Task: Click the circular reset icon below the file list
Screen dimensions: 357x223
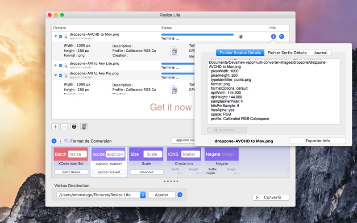Action: (74, 127)
